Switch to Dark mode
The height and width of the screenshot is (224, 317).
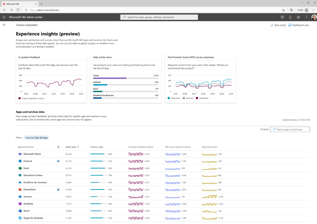click(278, 25)
